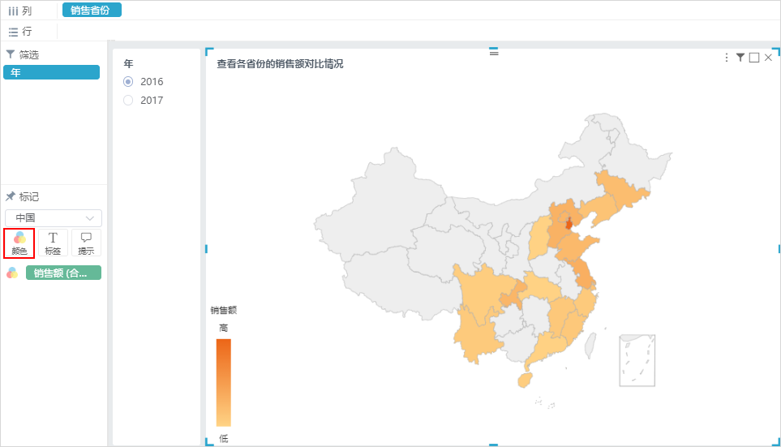
Task: Click the 标记 marks section header
Action: pos(23,197)
